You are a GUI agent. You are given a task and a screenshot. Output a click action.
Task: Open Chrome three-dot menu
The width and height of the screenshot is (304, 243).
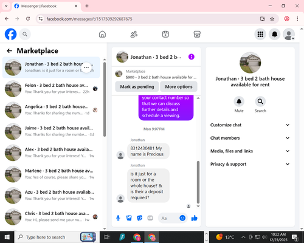click(297, 19)
